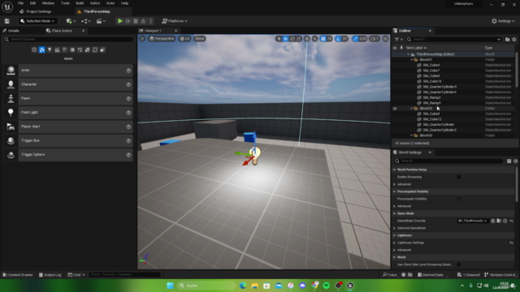Image resolution: width=520 pixels, height=292 pixels.
Task: Open the File menu
Action: tap(20, 3)
